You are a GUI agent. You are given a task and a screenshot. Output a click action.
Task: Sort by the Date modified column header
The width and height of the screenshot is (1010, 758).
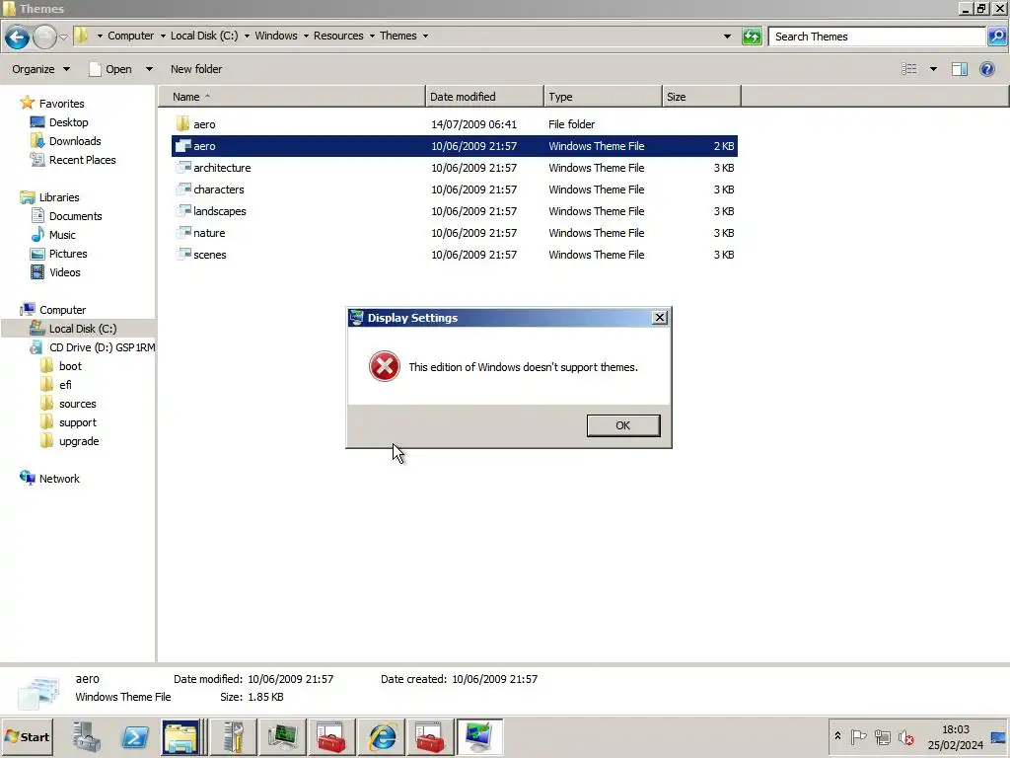pos(484,97)
